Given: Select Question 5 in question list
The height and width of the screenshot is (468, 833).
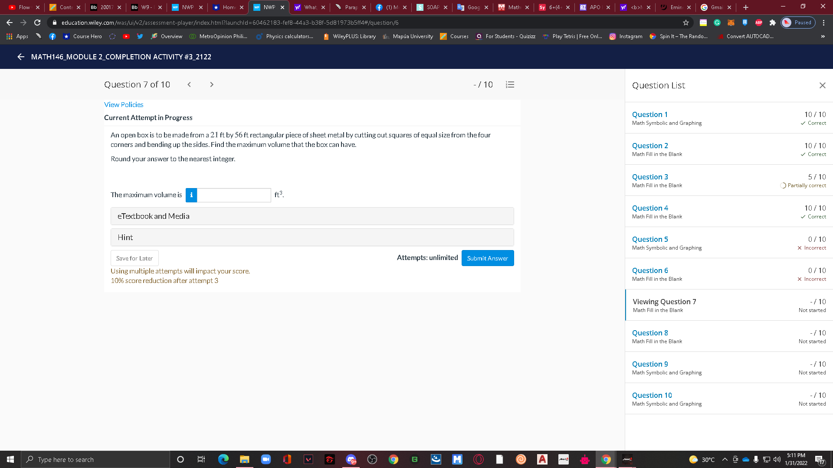Looking at the screenshot, I should click(x=650, y=239).
